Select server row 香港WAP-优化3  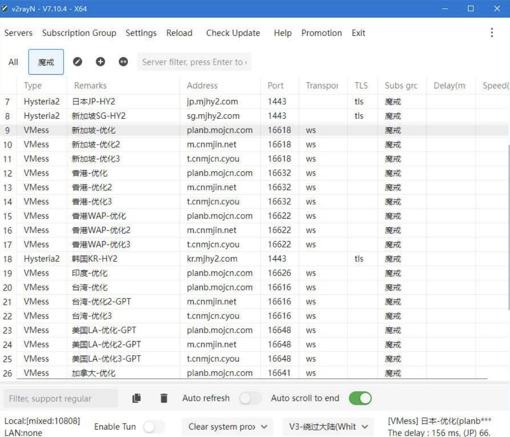pyautogui.click(x=254, y=244)
